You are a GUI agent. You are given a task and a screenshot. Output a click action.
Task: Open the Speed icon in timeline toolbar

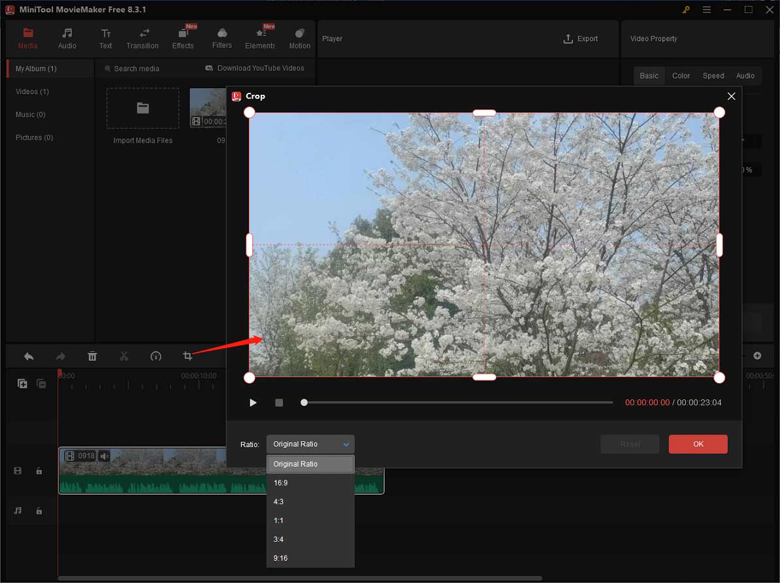[155, 356]
